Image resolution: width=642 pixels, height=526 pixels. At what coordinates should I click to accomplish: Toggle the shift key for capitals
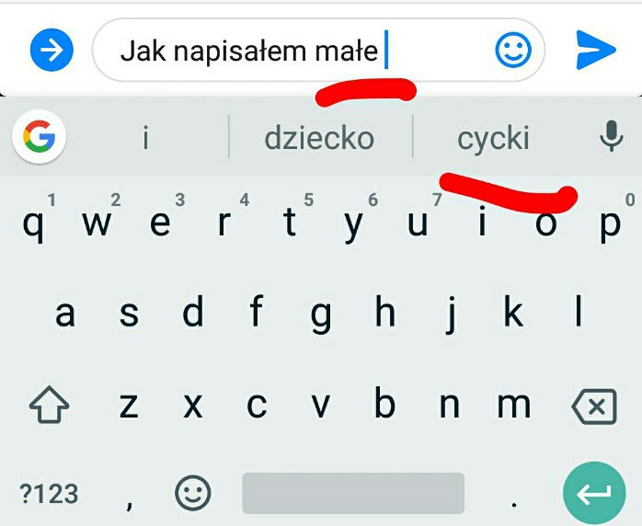(49, 405)
